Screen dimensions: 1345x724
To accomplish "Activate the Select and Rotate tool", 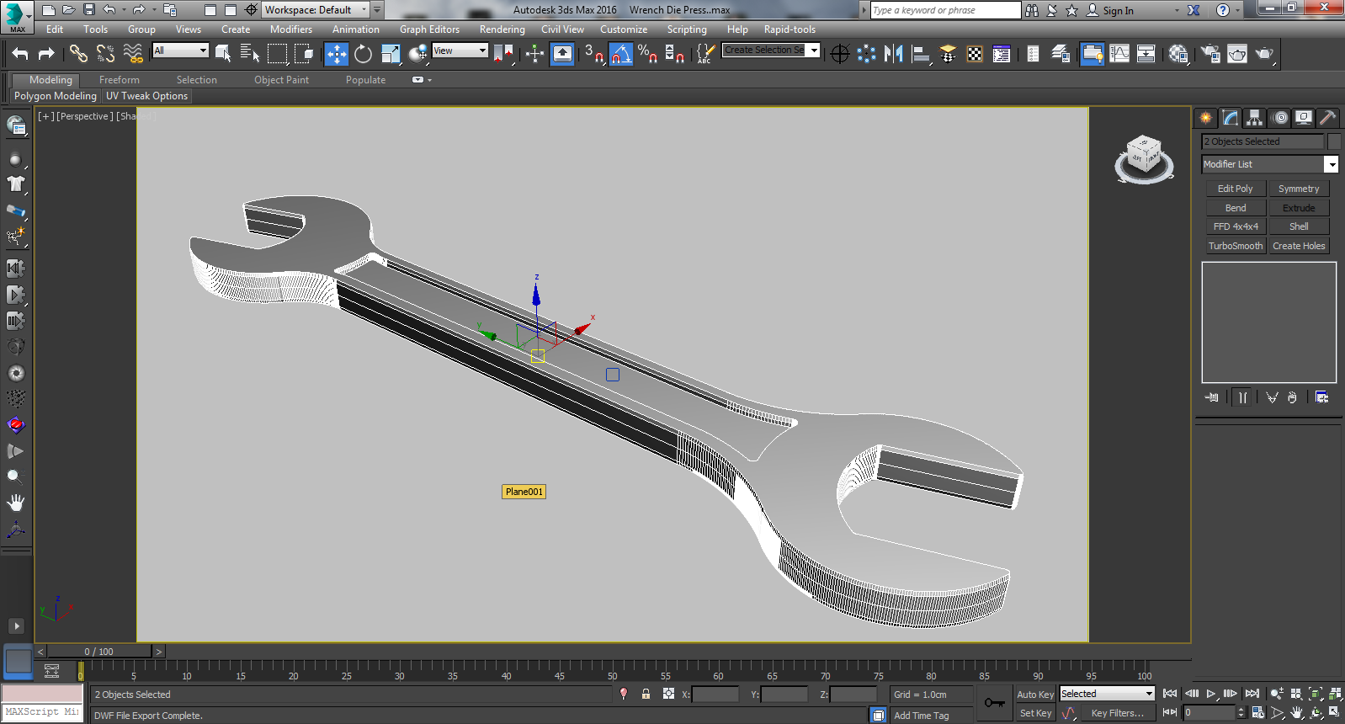I will coord(363,54).
